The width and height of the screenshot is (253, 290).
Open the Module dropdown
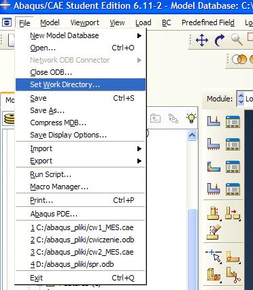pos(245,99)
